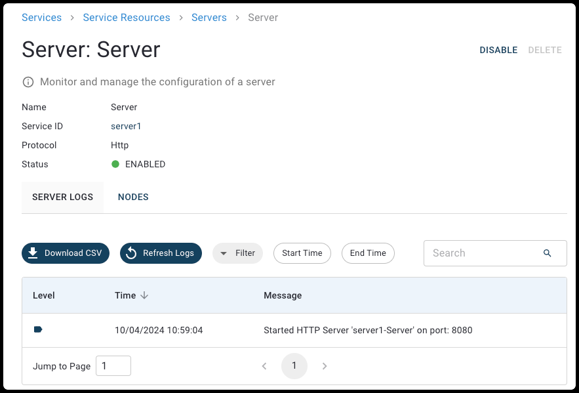Navigate to Service Resources breadcrumb
Viewport: 579px width, 393px height.
(x=127, y=18)
